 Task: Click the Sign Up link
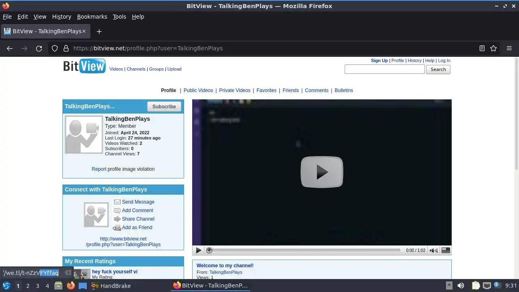pos(379,60)
